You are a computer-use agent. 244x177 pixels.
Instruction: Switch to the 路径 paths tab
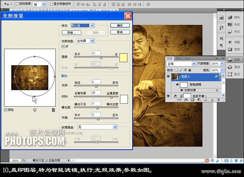pos(187,58)
